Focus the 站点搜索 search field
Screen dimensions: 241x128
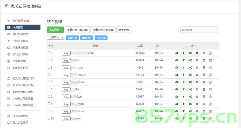click(199, 30)
